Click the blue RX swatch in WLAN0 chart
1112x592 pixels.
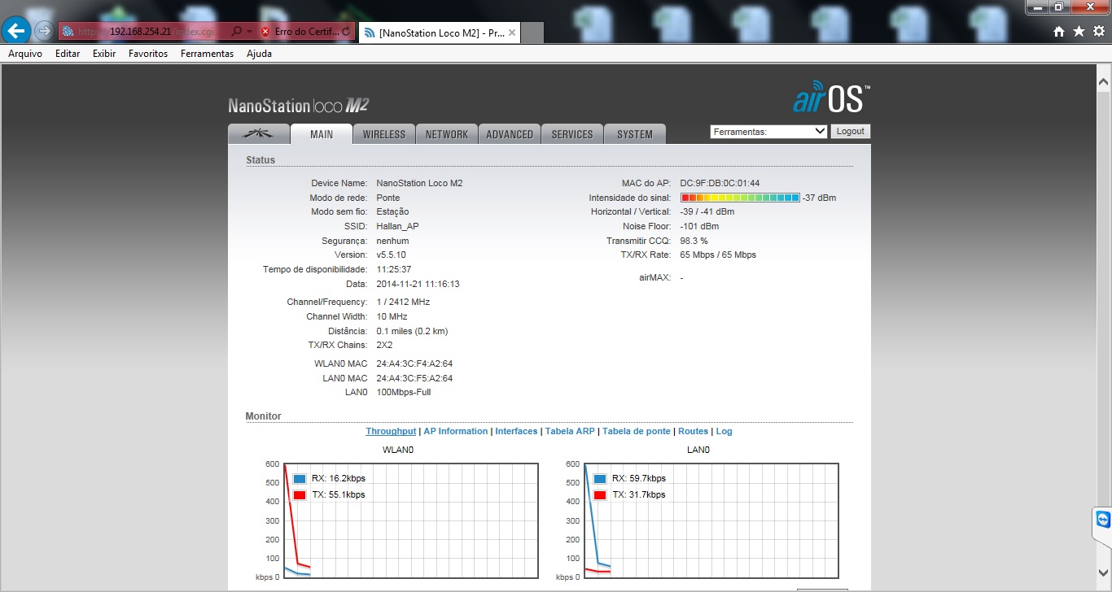click(300, 479)
